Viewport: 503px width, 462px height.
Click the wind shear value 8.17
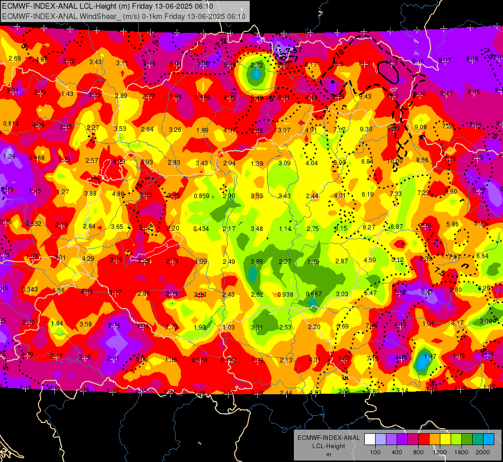pyautogui.click(x=310, y=65)
